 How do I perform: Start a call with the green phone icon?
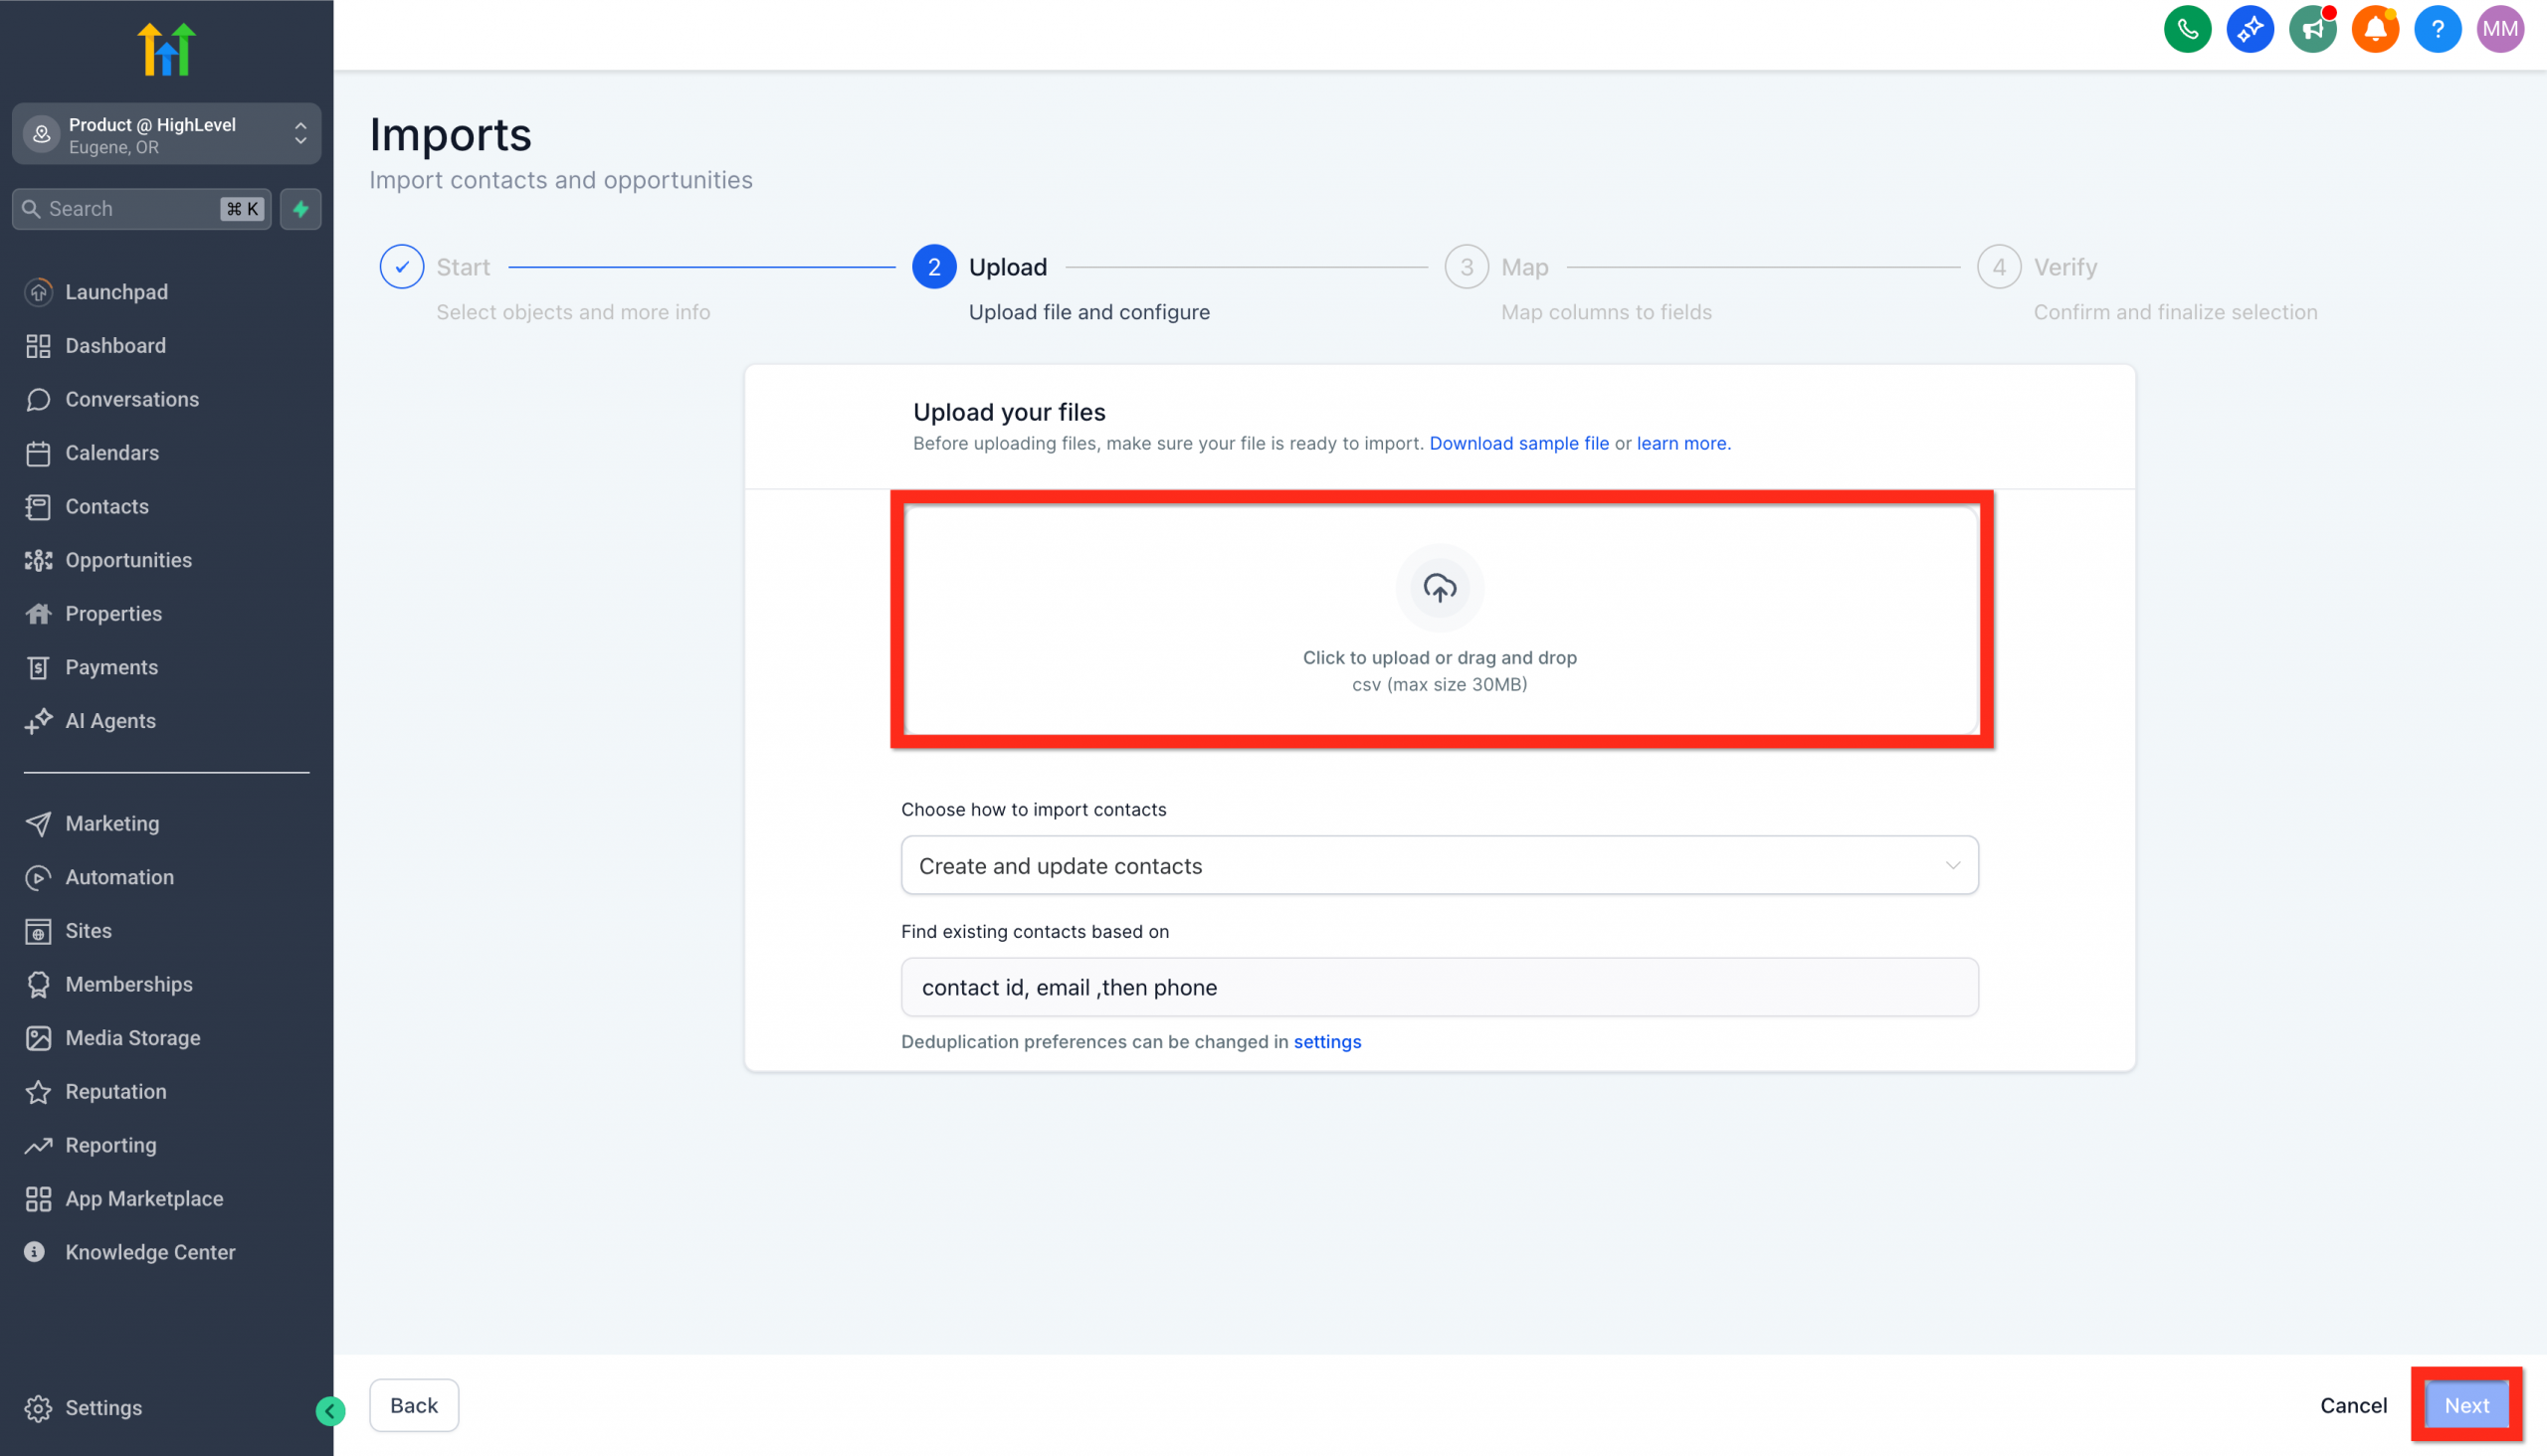[x=2187, y=29]
